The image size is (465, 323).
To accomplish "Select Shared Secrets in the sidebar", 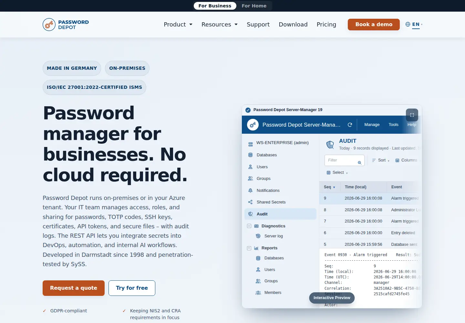I will [280, 202].
